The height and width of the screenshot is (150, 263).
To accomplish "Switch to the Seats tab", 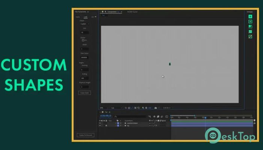I will pyautogui.click(x=78, y=17).
